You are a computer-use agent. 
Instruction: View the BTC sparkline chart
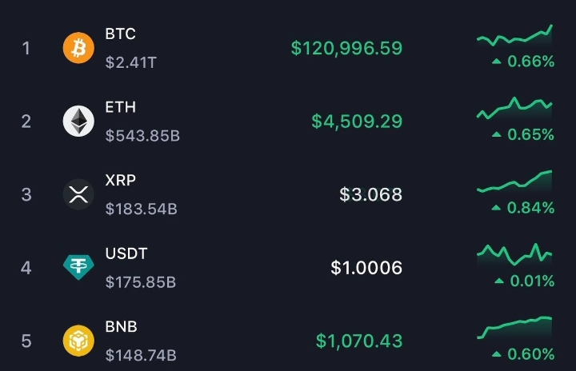click(514, 37)
